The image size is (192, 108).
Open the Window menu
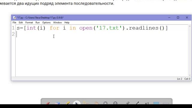point(57,22)
